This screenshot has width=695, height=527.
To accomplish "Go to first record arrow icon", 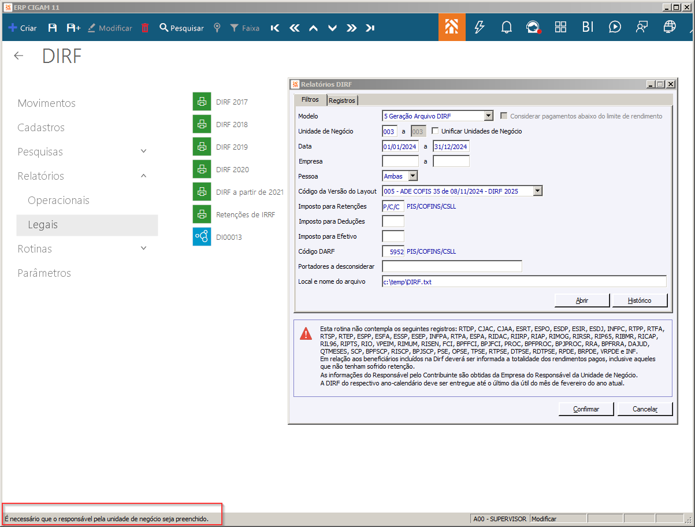I will pos(275,28).
